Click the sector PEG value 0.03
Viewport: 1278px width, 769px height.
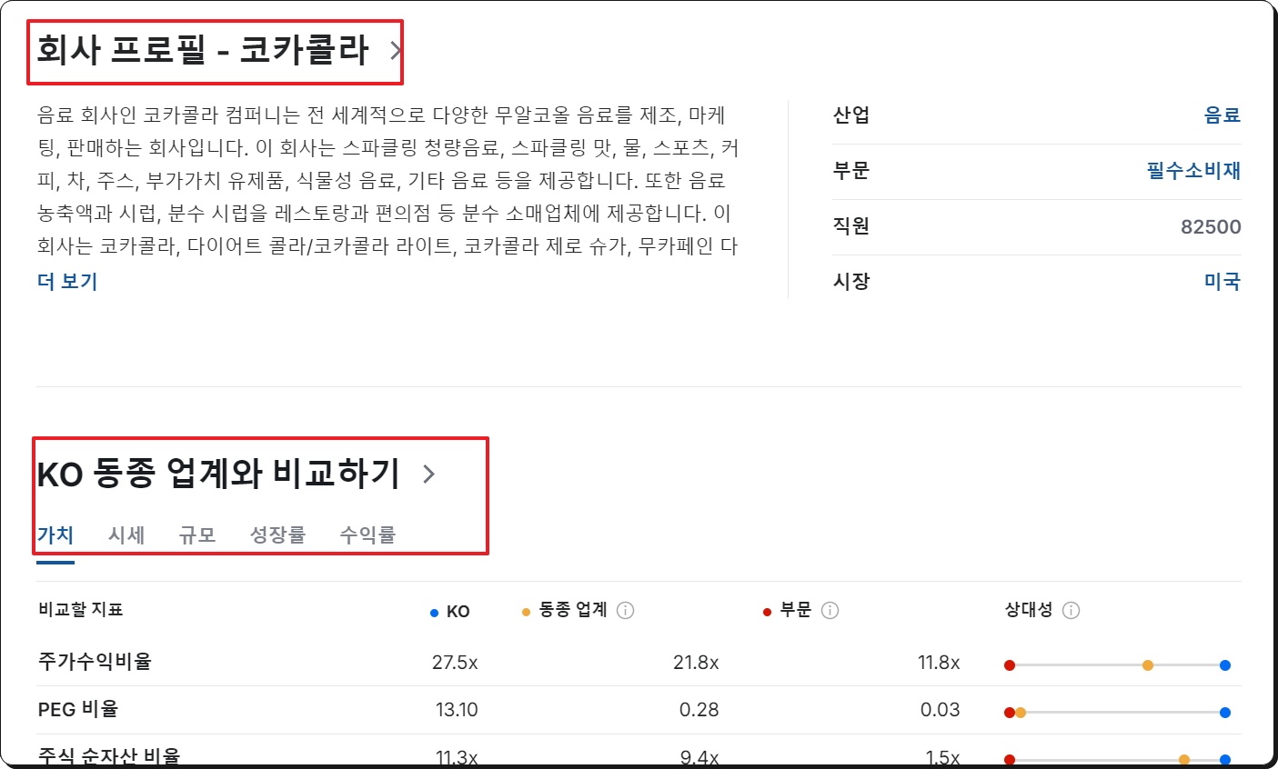(940, 710)
